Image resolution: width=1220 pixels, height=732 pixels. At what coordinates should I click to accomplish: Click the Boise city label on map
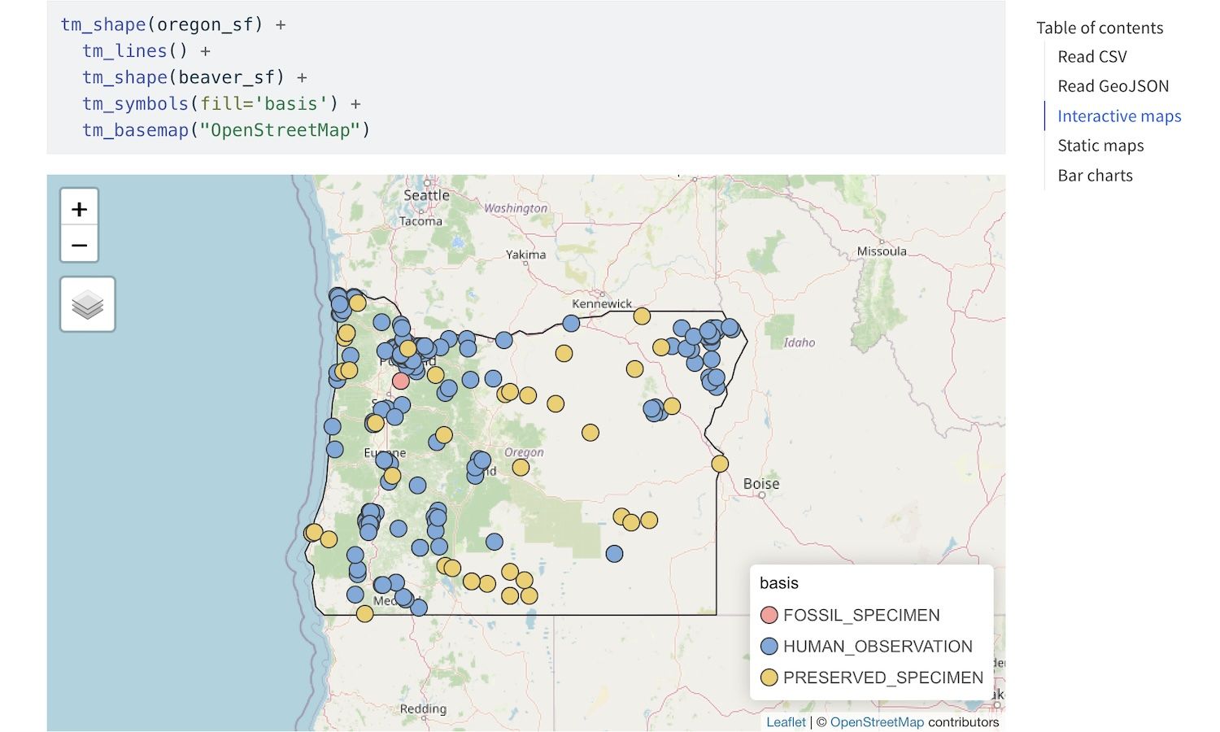761,484
